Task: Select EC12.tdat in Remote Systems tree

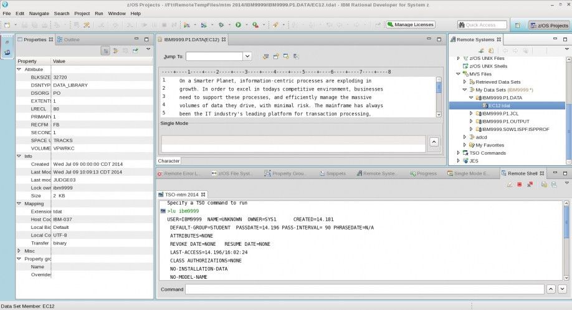Action: coord(499,105)
